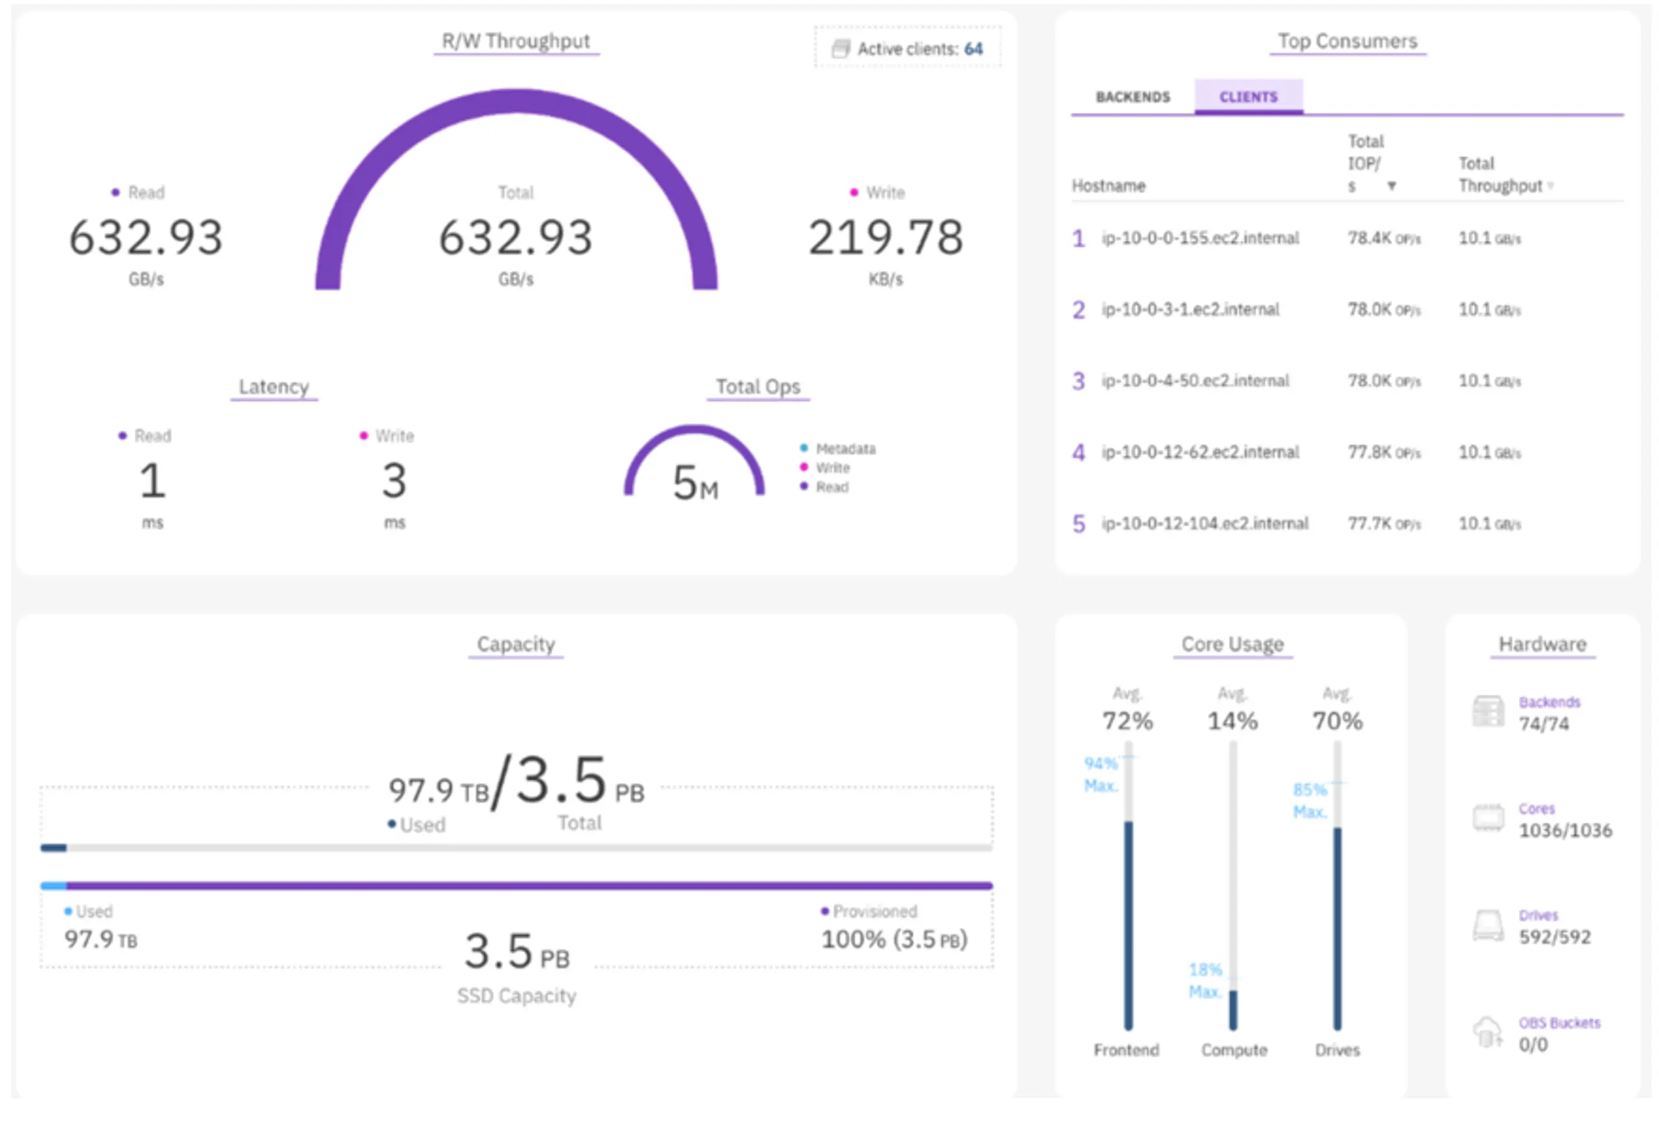This screenshot has height=1128, width=1659.
Task: Open the Latency heading link
Action: [x=274, y=387]
